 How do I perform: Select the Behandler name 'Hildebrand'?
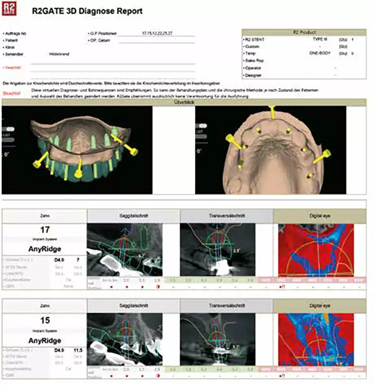(59, 54)
